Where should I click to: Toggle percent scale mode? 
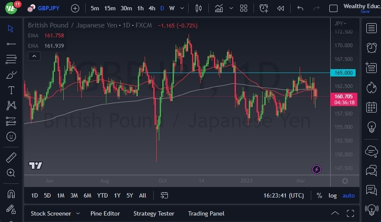(x=319, y=195)
